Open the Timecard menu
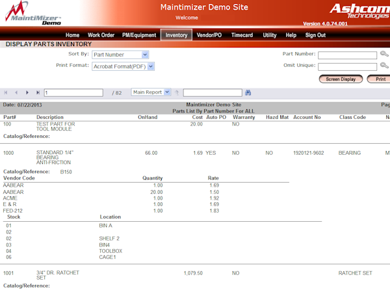Screen dimensions: 390x292 click(x=242, y=35)
